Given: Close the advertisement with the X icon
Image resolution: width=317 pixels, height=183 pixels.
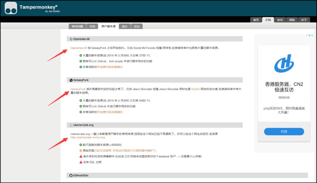Looking at the screenshot, I should point(312,36).
